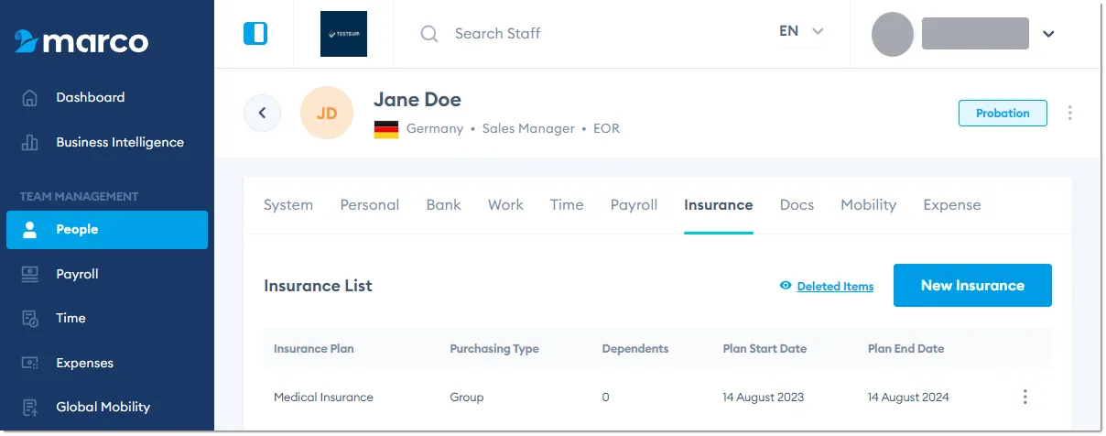Click the Sales Manager job title text
The height and width of the screenshot is (436, 1106).
(527, 129)
